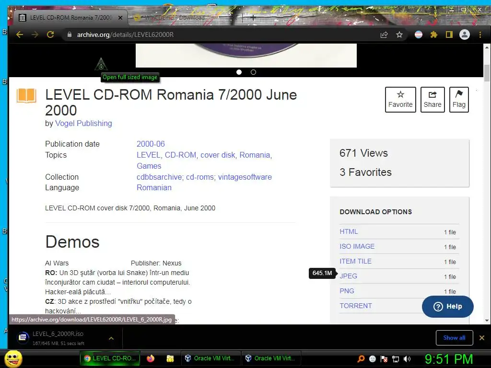Close the LEVEL CD-ROM Romania tab
The height and width of the screenshot is (368, 491).
coord(120,18)
